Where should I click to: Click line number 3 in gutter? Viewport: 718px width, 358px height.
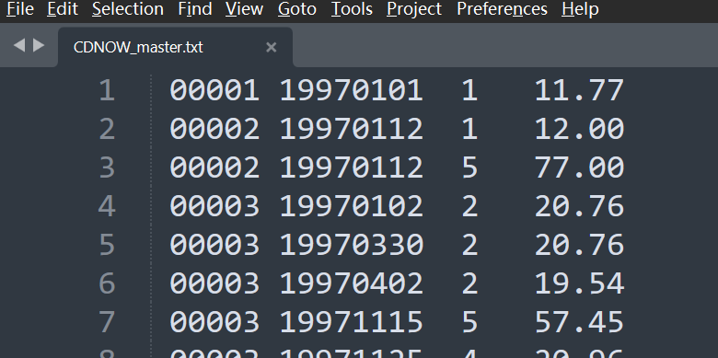[x=107, y=167]
